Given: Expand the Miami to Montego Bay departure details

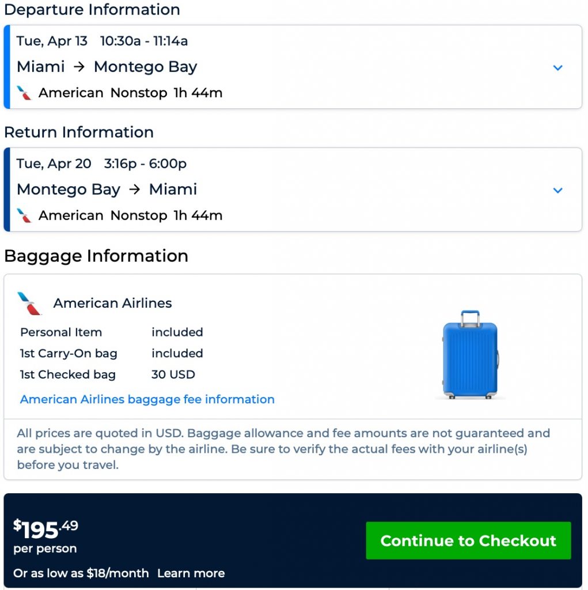Looking at the screenshot, I should click(x=557, y=67).
